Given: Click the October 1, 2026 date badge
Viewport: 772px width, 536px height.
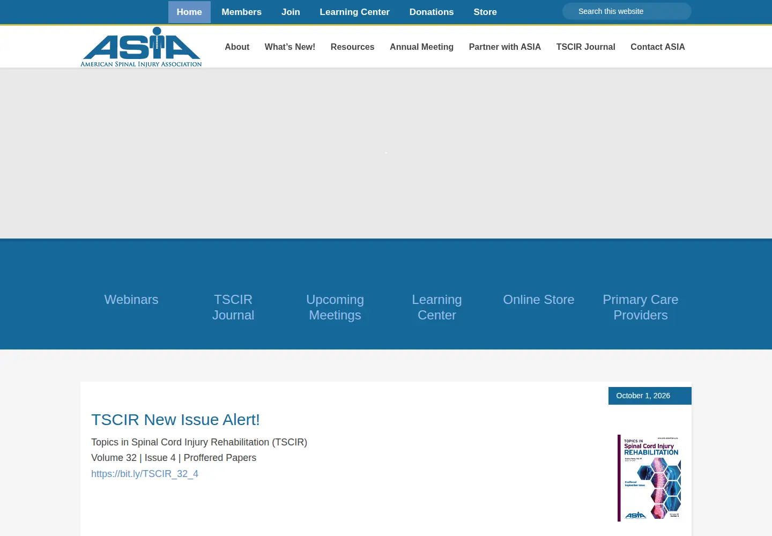Looking at the screenshot, I should pos(650,396).
